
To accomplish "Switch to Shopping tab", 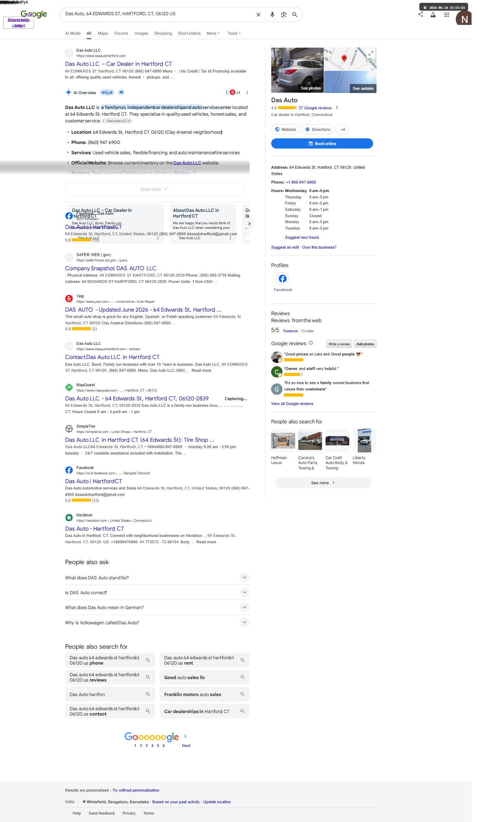I will pyautogui.click(x=163, y=33).
